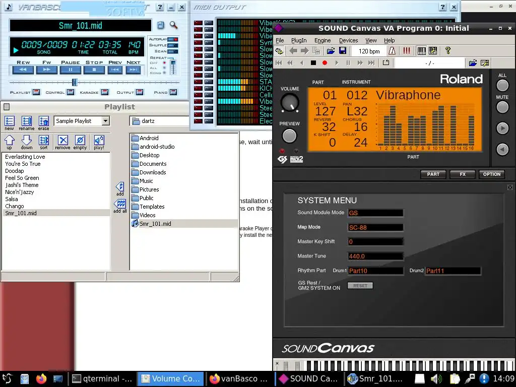This screenshot has height=387, width=516.
Task: Set Repeat to All
Action: [164, 68]
